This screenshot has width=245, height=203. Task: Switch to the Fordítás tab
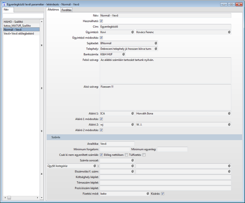click(x=67, y=10)
